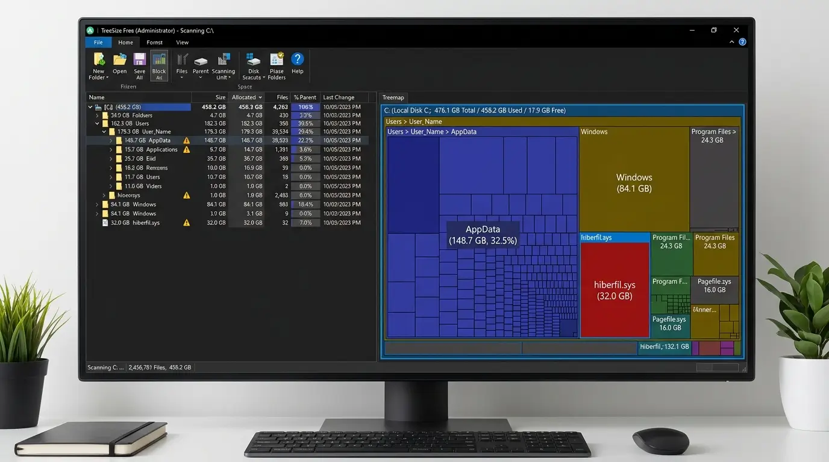
Task: Click the small help icon beside ribbon collapse arrow
Action: coord(742,42)
